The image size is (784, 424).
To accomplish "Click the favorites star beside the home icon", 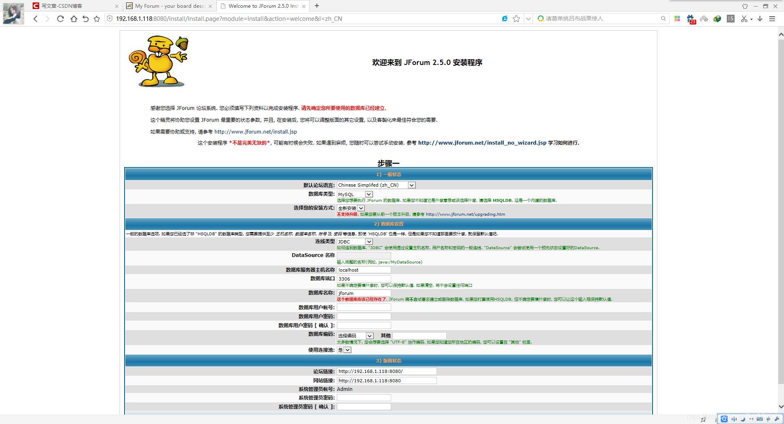I will pyautogui.click(x=97, y=19).
